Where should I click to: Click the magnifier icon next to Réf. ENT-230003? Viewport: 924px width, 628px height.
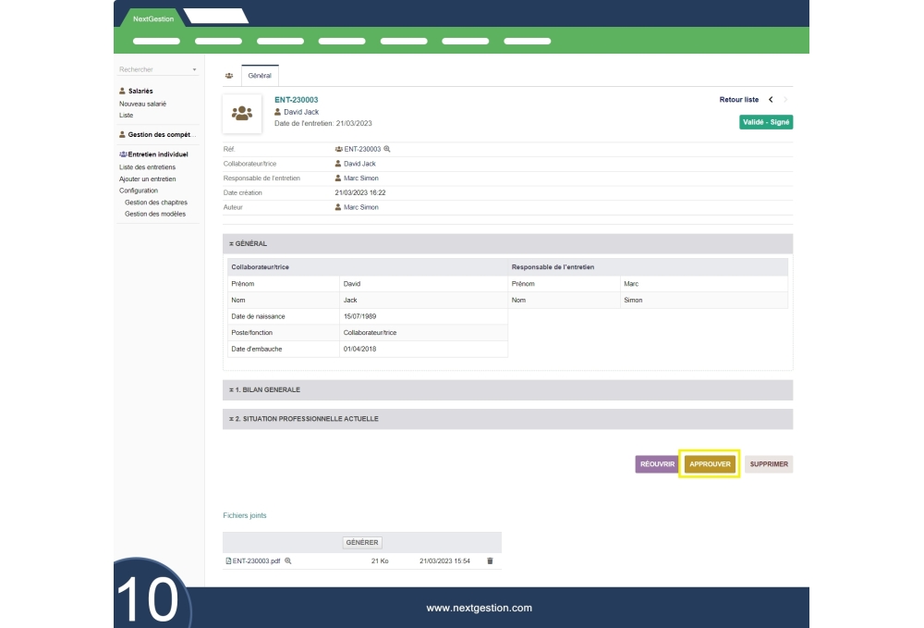[x=387, y=149]
